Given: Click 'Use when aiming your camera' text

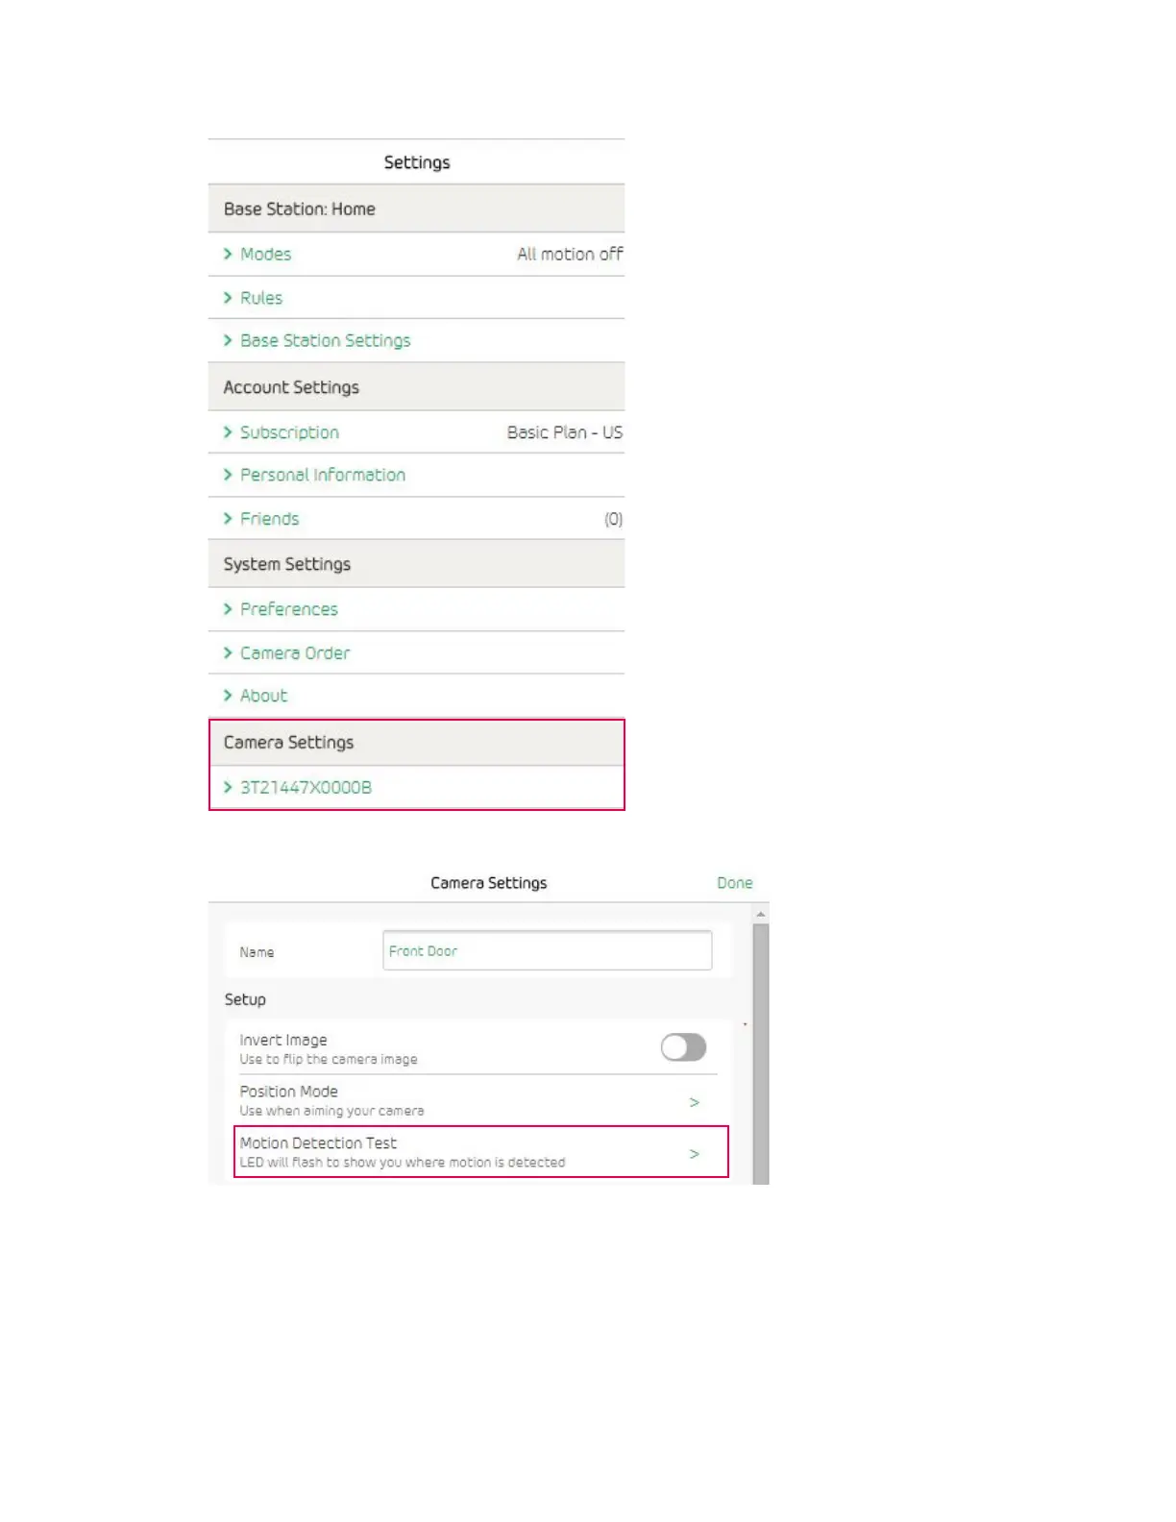Looking at the screenshot, I should pos(331,1111).
